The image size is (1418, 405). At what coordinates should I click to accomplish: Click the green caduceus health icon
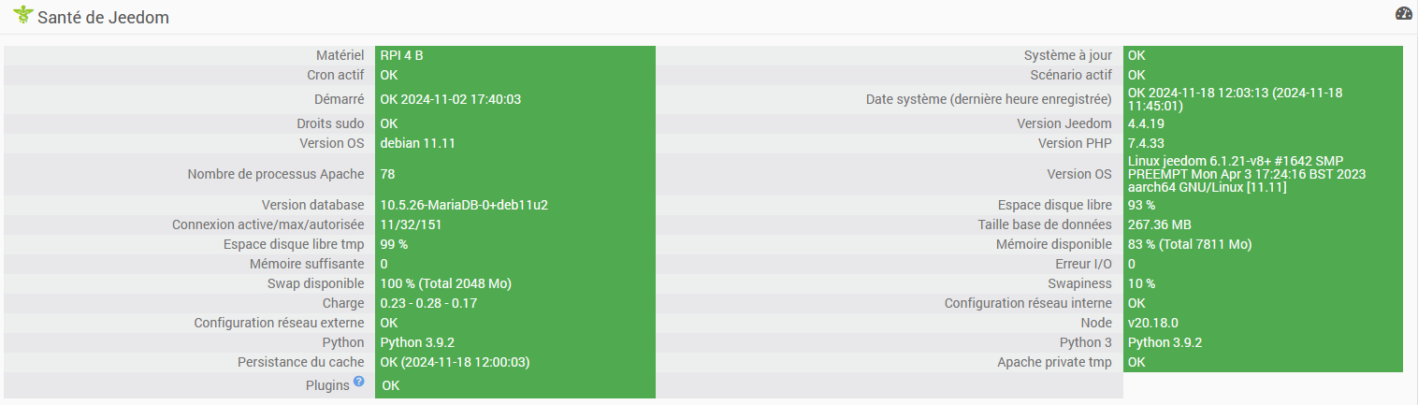pos(22,16)
